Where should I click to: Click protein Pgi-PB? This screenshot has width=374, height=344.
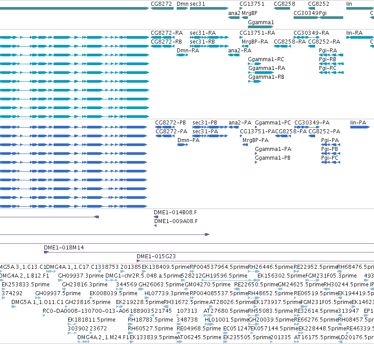point(330,149)
